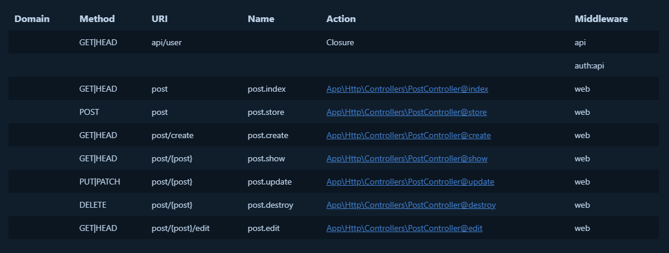Click the PostController@edit action link
The image size is (669, 253).
[404, 228]
